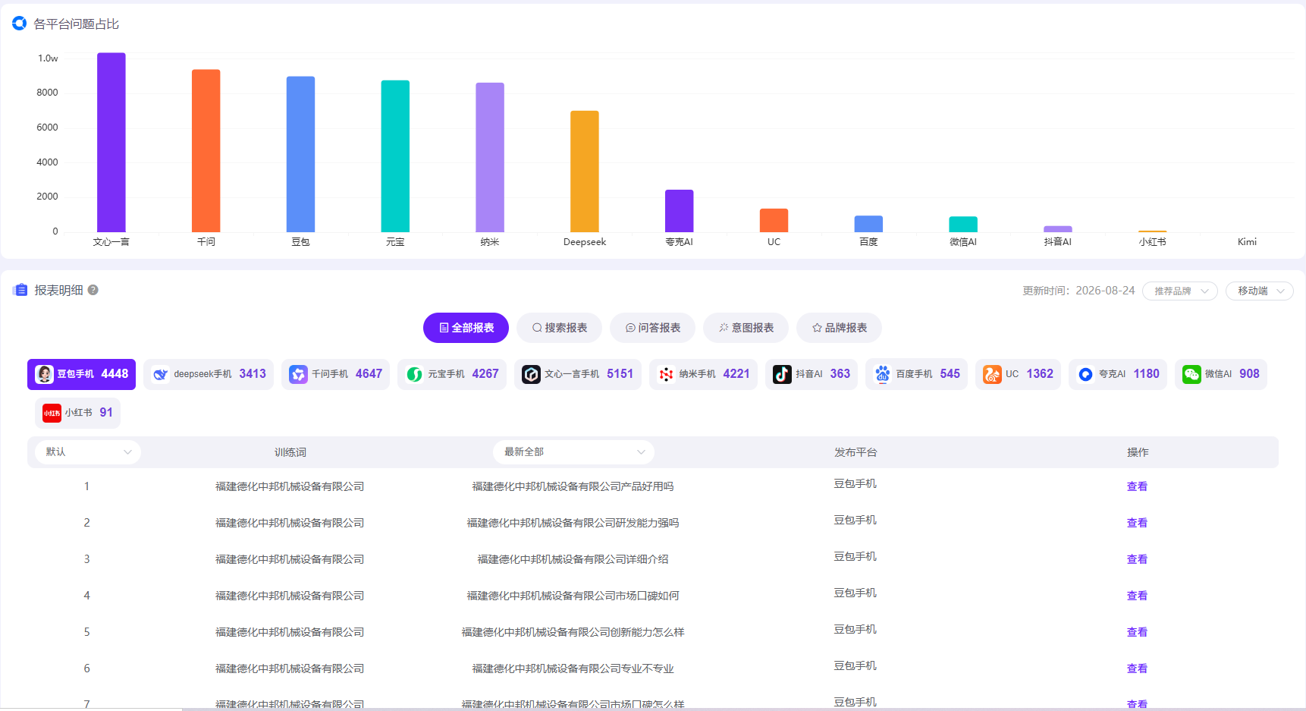Click 查看 link for row 1
1306x711 pixels.
(x=1137, y=486)
